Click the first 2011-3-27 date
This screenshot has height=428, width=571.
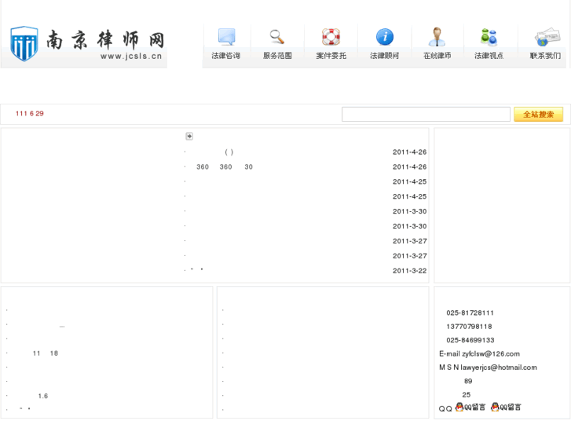[409, 241]
